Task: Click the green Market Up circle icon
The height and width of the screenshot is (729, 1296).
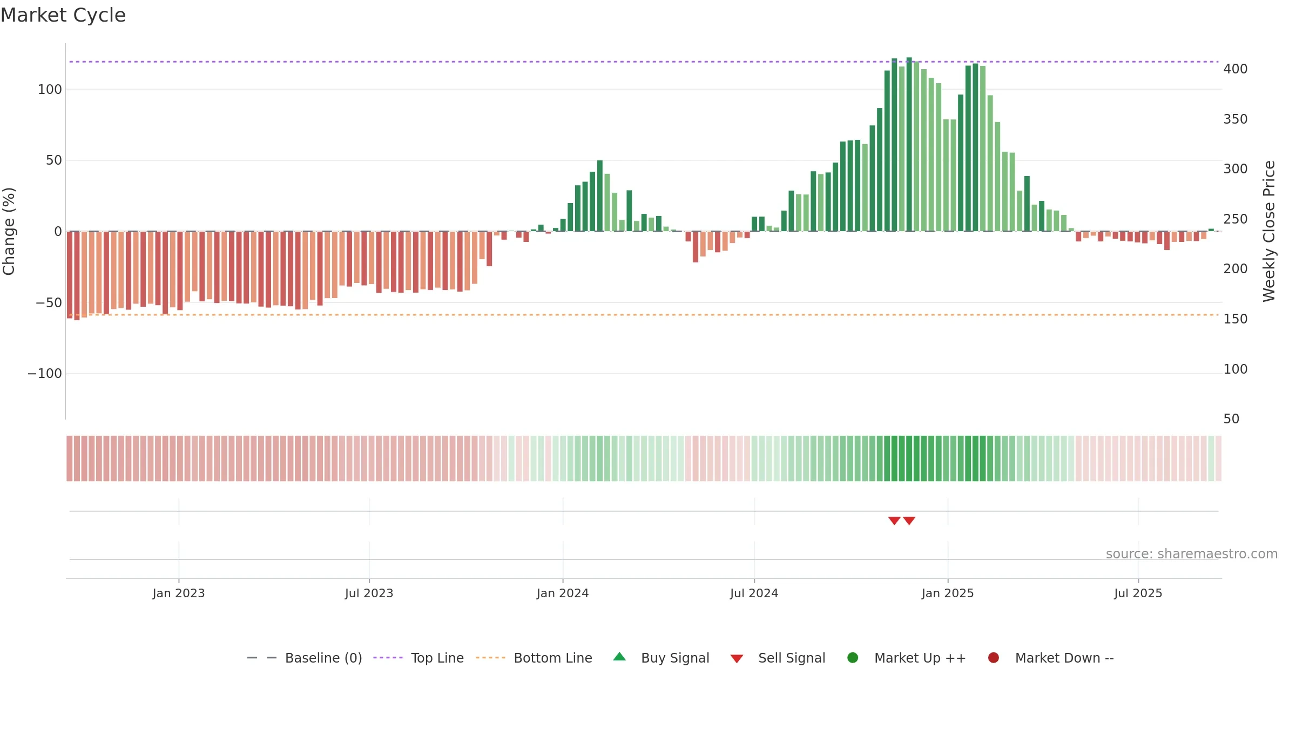Action: [853, 658]
